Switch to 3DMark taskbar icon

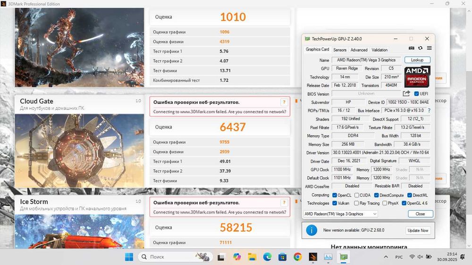point(313,257)
